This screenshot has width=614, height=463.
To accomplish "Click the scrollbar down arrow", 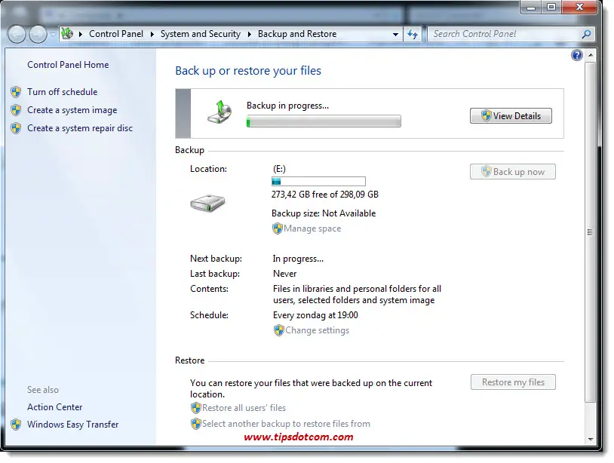I will (x=590, y=439).
